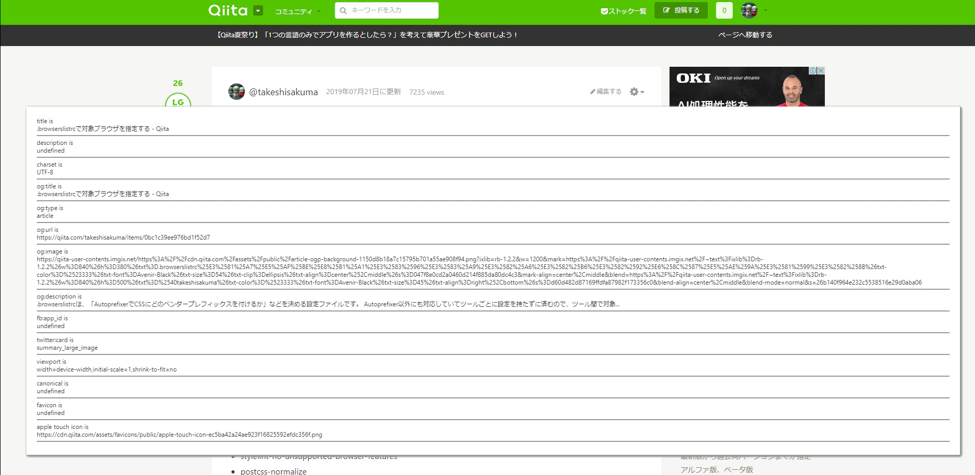Follow the ページへ移動する link

coord(745,35)
